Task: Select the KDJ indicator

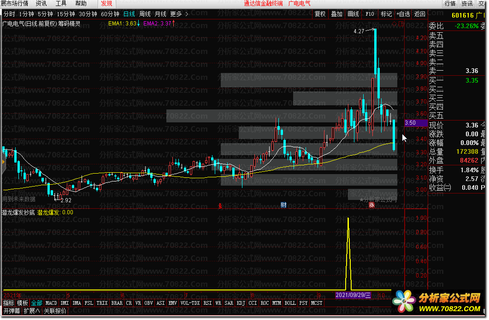Action: click(x=241, y=303)
